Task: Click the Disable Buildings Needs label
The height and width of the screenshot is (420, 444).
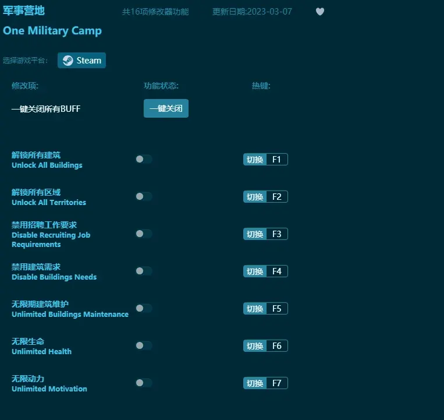Action: [x=54, y=277]
